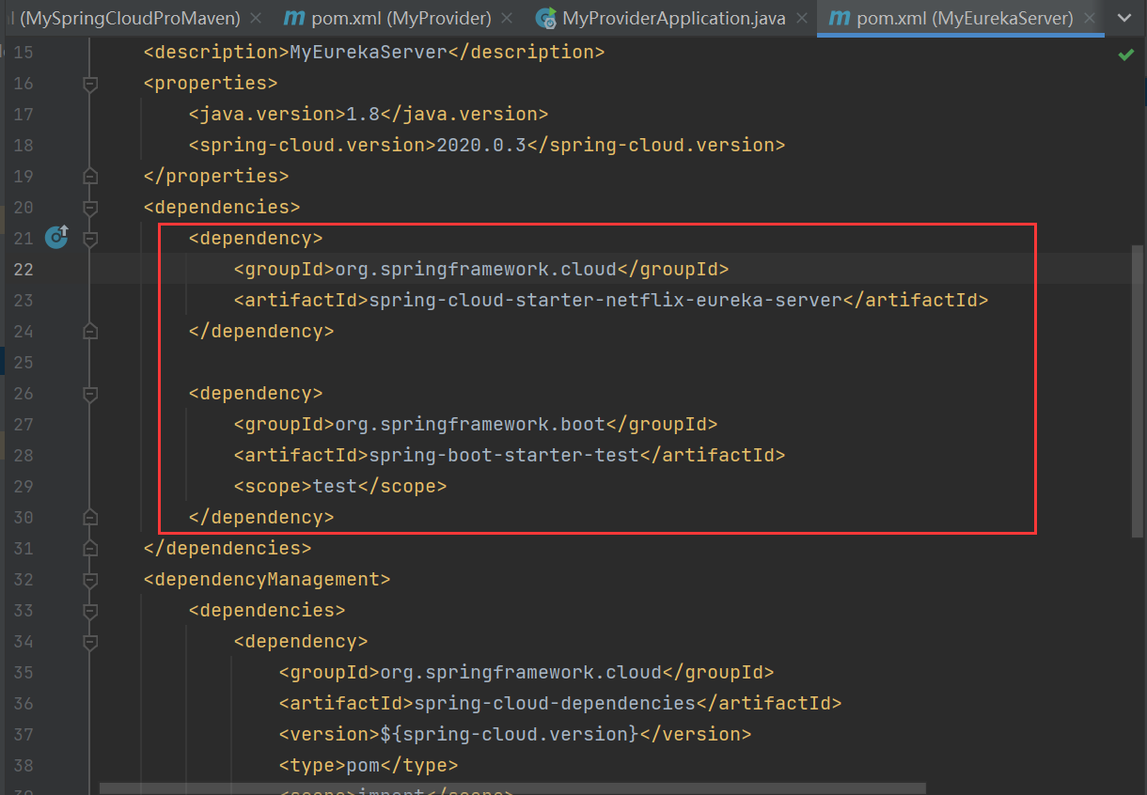Click the Maven icon on MyEurekaServer tab
The image size is (1147, 795).
(839, 18)
